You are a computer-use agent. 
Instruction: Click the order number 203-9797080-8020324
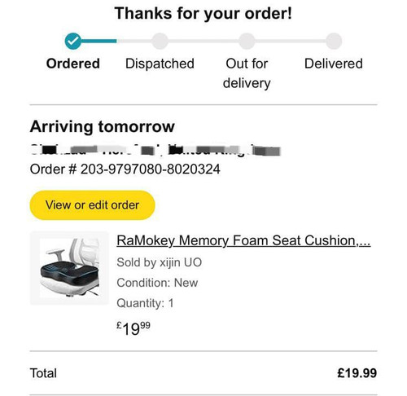click(x=151, y=169)
